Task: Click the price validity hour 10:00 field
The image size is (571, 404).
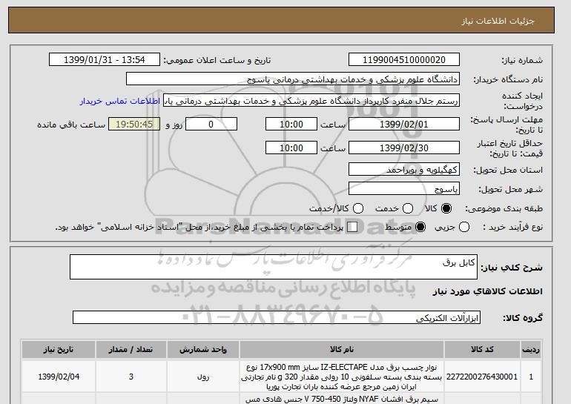Action: [x=291, y=148]
